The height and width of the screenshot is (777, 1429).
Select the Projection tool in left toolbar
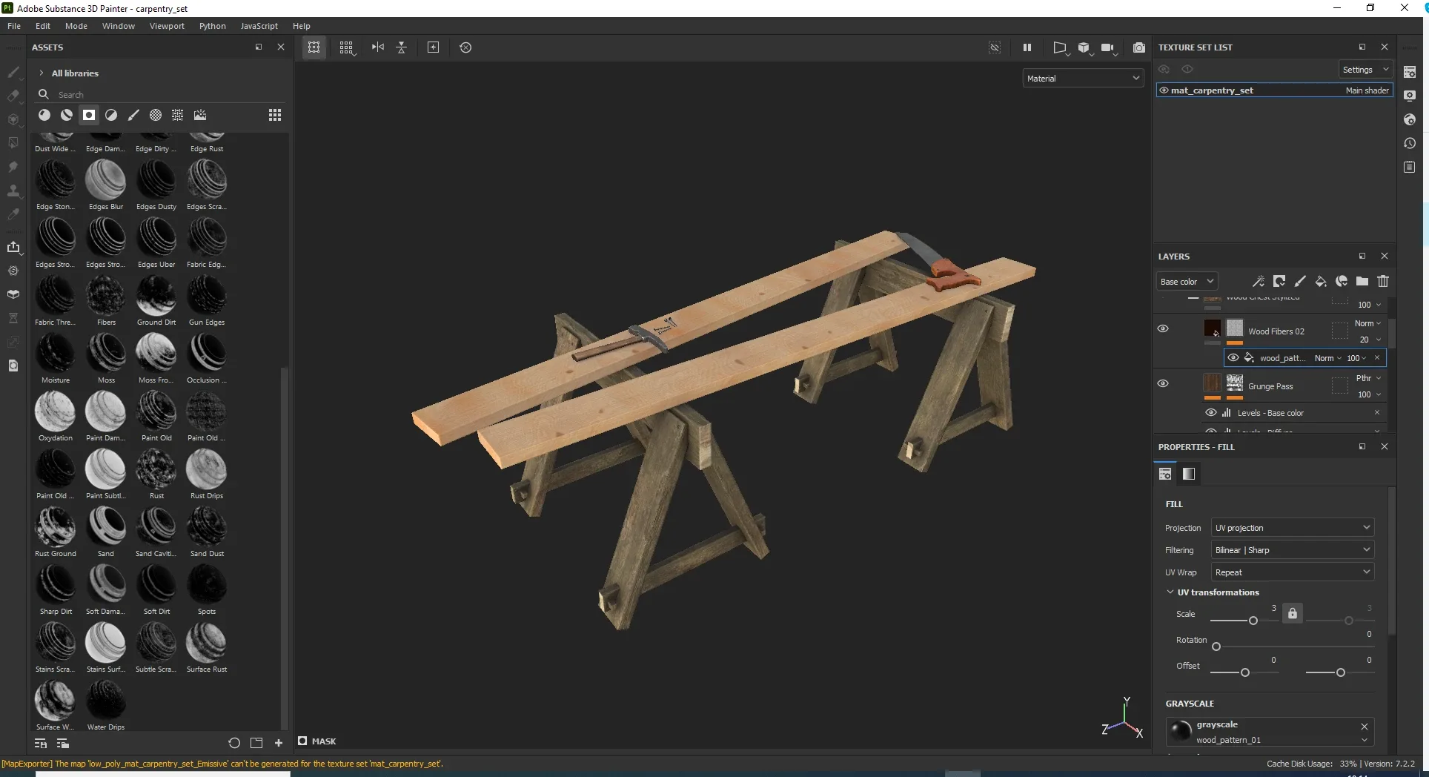pyautogui.click(x=13, y=119)
